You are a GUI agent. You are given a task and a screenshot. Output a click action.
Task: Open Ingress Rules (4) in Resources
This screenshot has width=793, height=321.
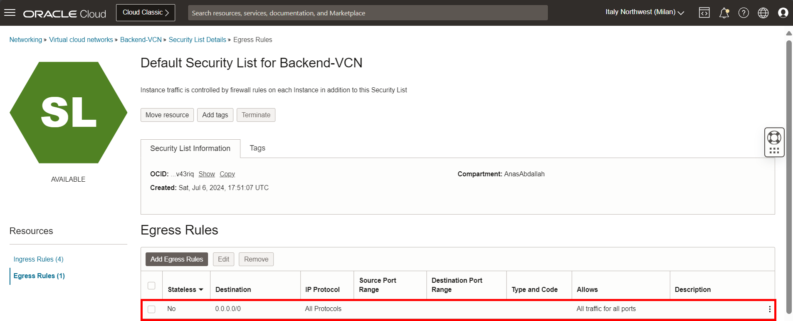point(38,259)
